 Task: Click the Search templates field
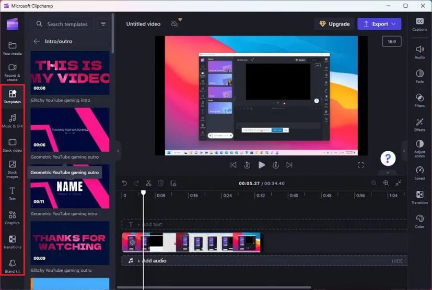click(62, 24)
